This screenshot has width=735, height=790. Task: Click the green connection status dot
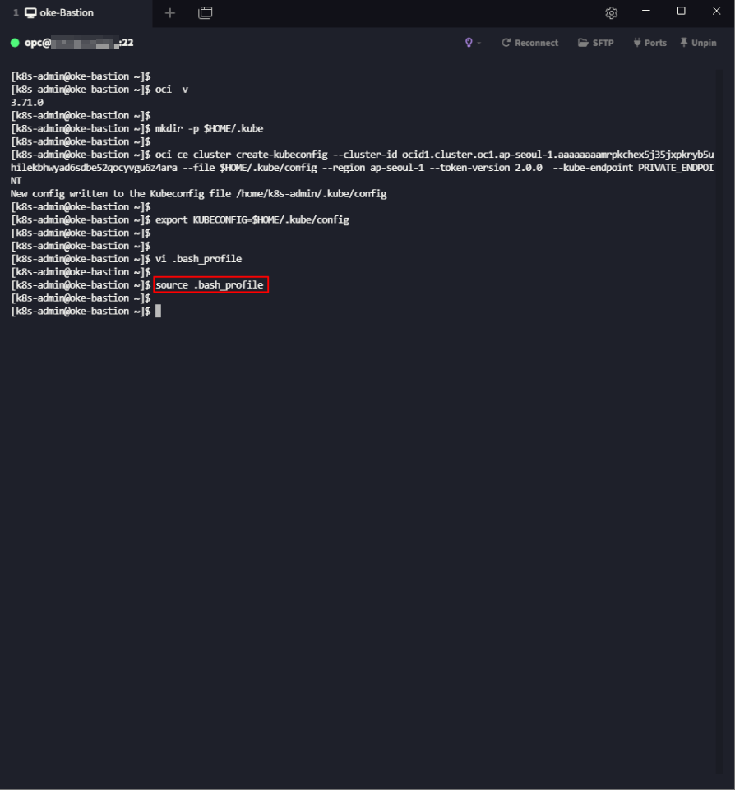(15, 43)
